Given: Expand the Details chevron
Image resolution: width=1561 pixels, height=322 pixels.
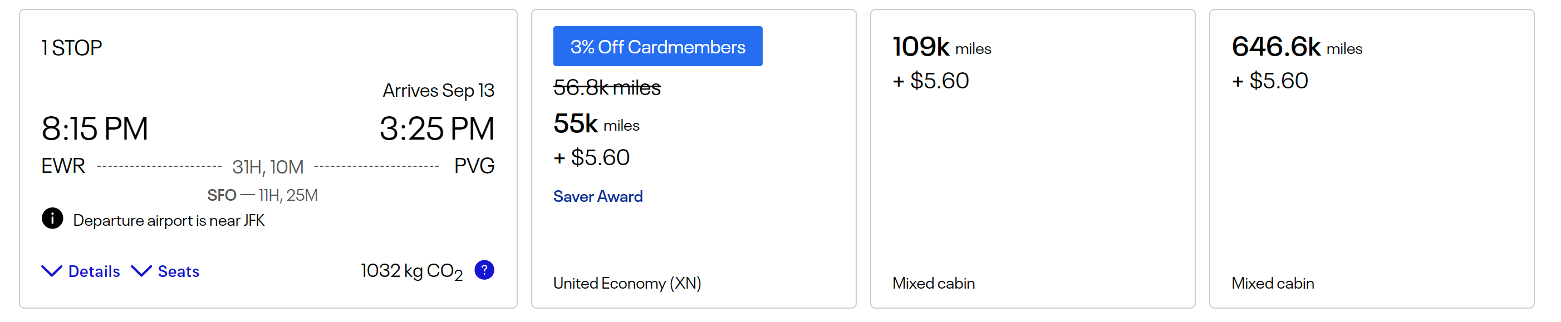Looking at the screenshot, I should [x=52, y=271].
